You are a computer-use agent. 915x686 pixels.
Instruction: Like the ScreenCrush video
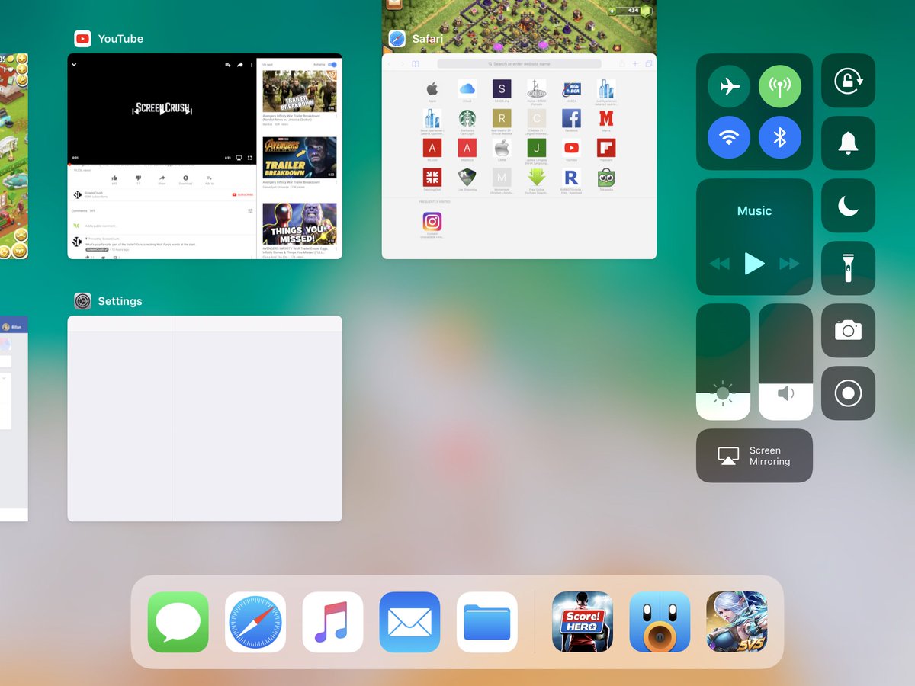pos(114,179)
